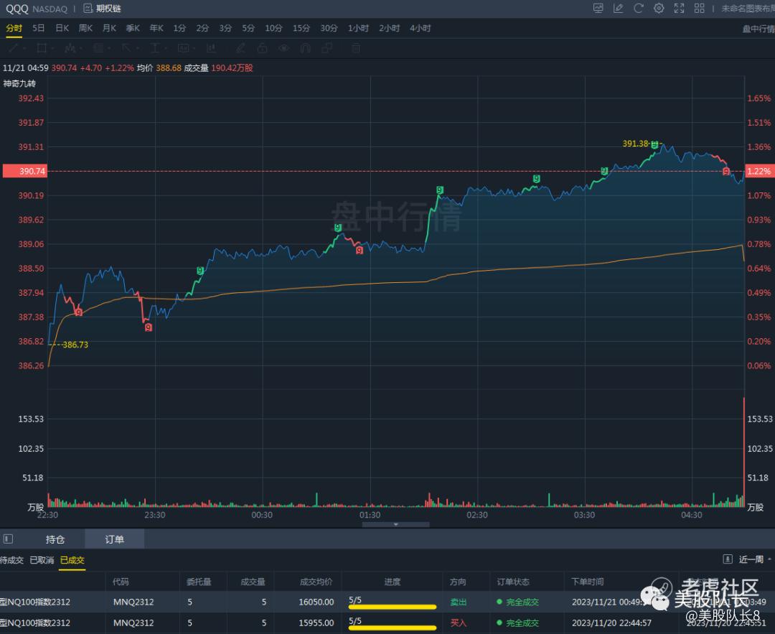This screenshot has width=775, height=634.
Task: Toggle the magnet snap icon
Action: point(306,48)
